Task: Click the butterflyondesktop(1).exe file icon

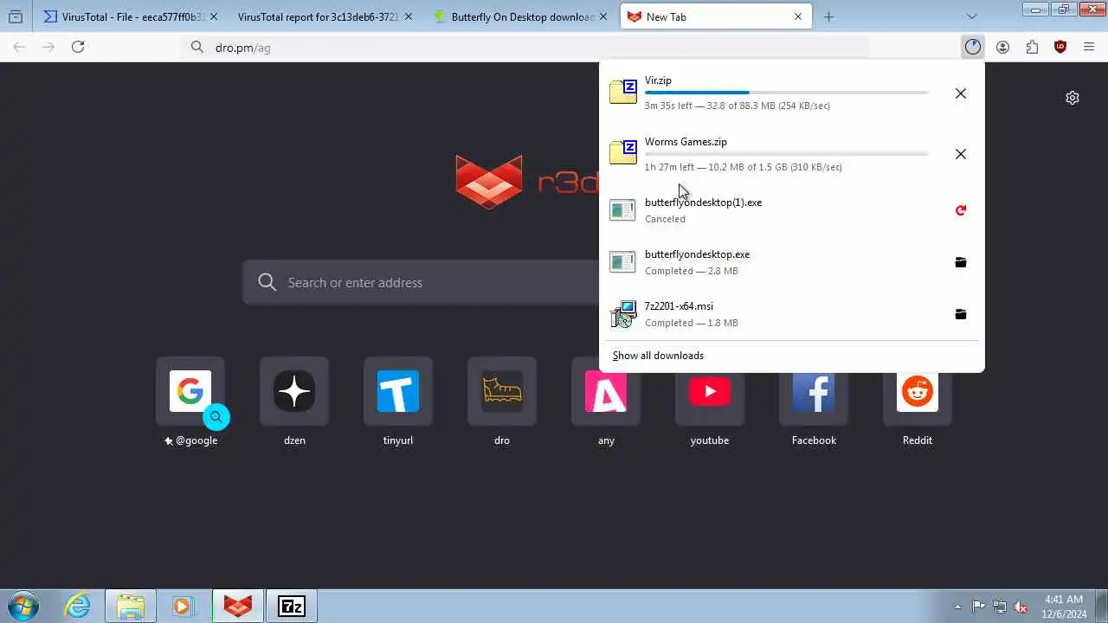Action: click(x=622, y=210)
